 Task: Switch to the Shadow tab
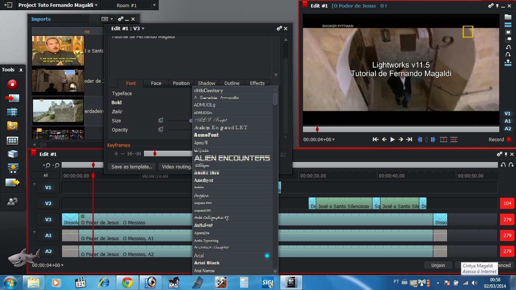point(207,83)
